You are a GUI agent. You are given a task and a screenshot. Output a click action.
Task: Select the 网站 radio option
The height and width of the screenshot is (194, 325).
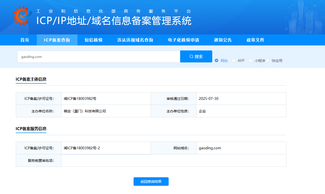(222, 60)
